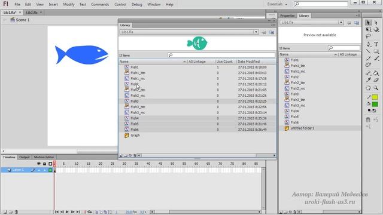Toggle lock all layers padlock icon
The image size is (383, 215).
coord(44,164)
